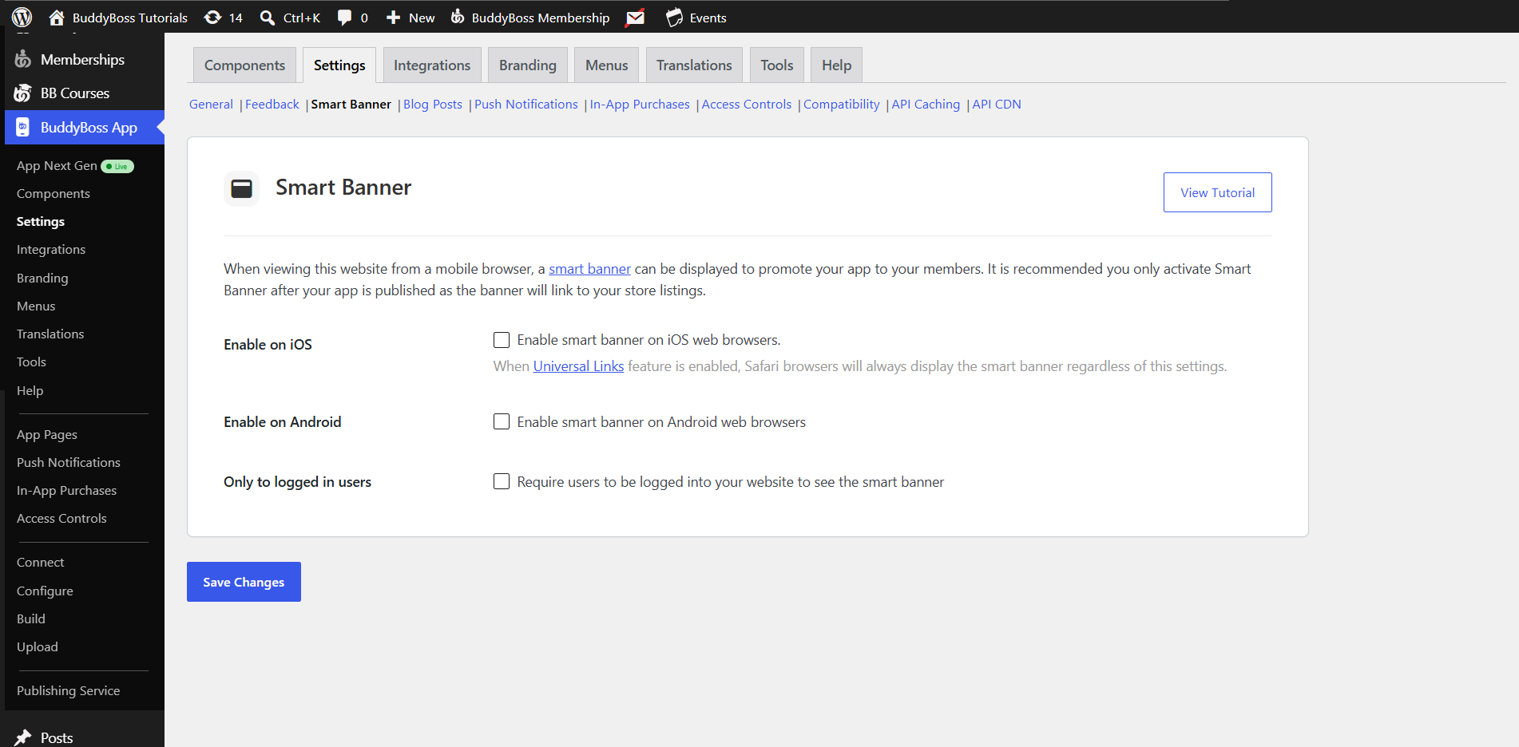Open App Pages in sidebar
The height and width of the screenshot is (747, 1519).
click(47, 435)
